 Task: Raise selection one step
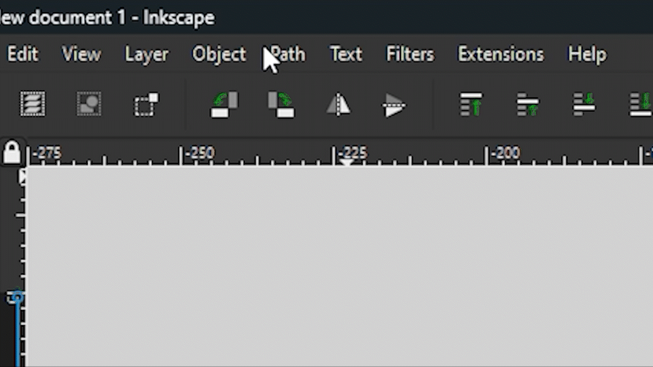tap(528, 104)
